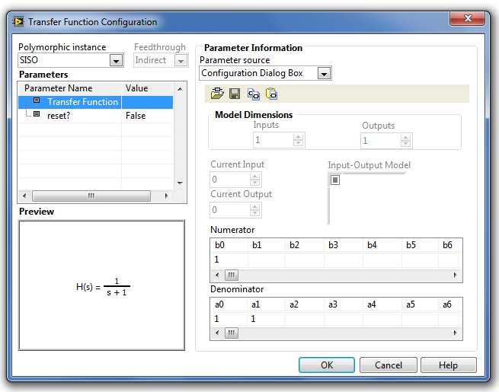This screenshot has width=499, height=392.
Task: Click the reset? row tree icon
Action: click(37, 114)
